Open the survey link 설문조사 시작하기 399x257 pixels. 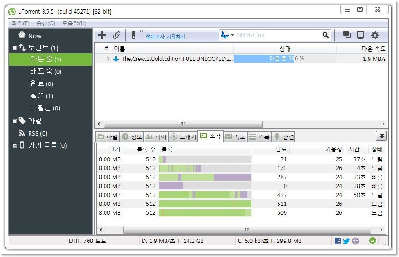[166, 37]
